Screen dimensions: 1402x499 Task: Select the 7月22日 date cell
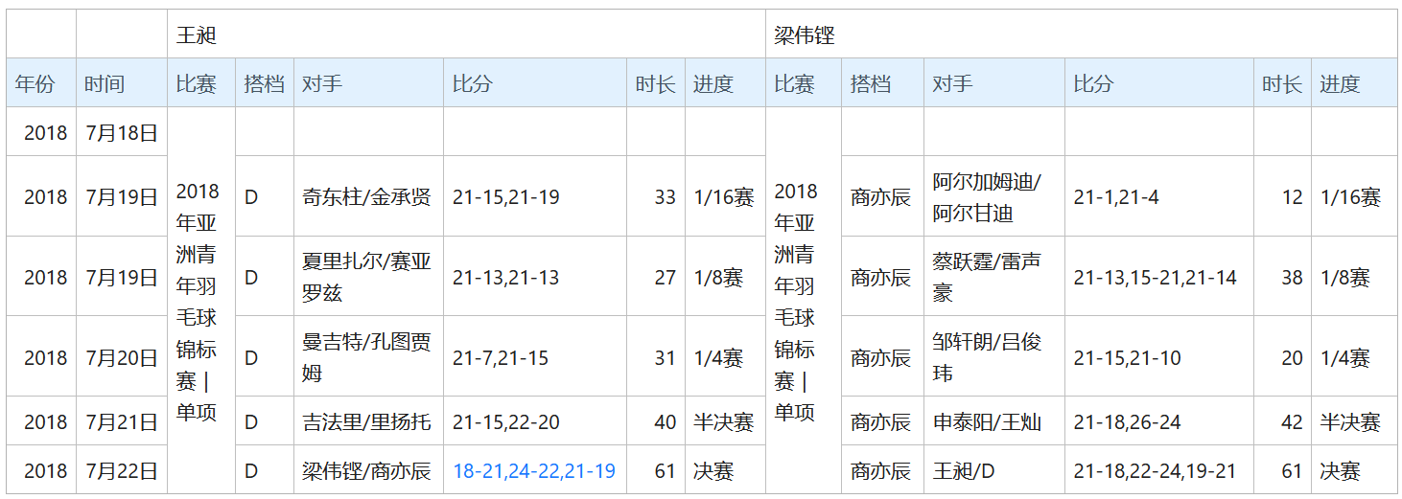(121, 471)
